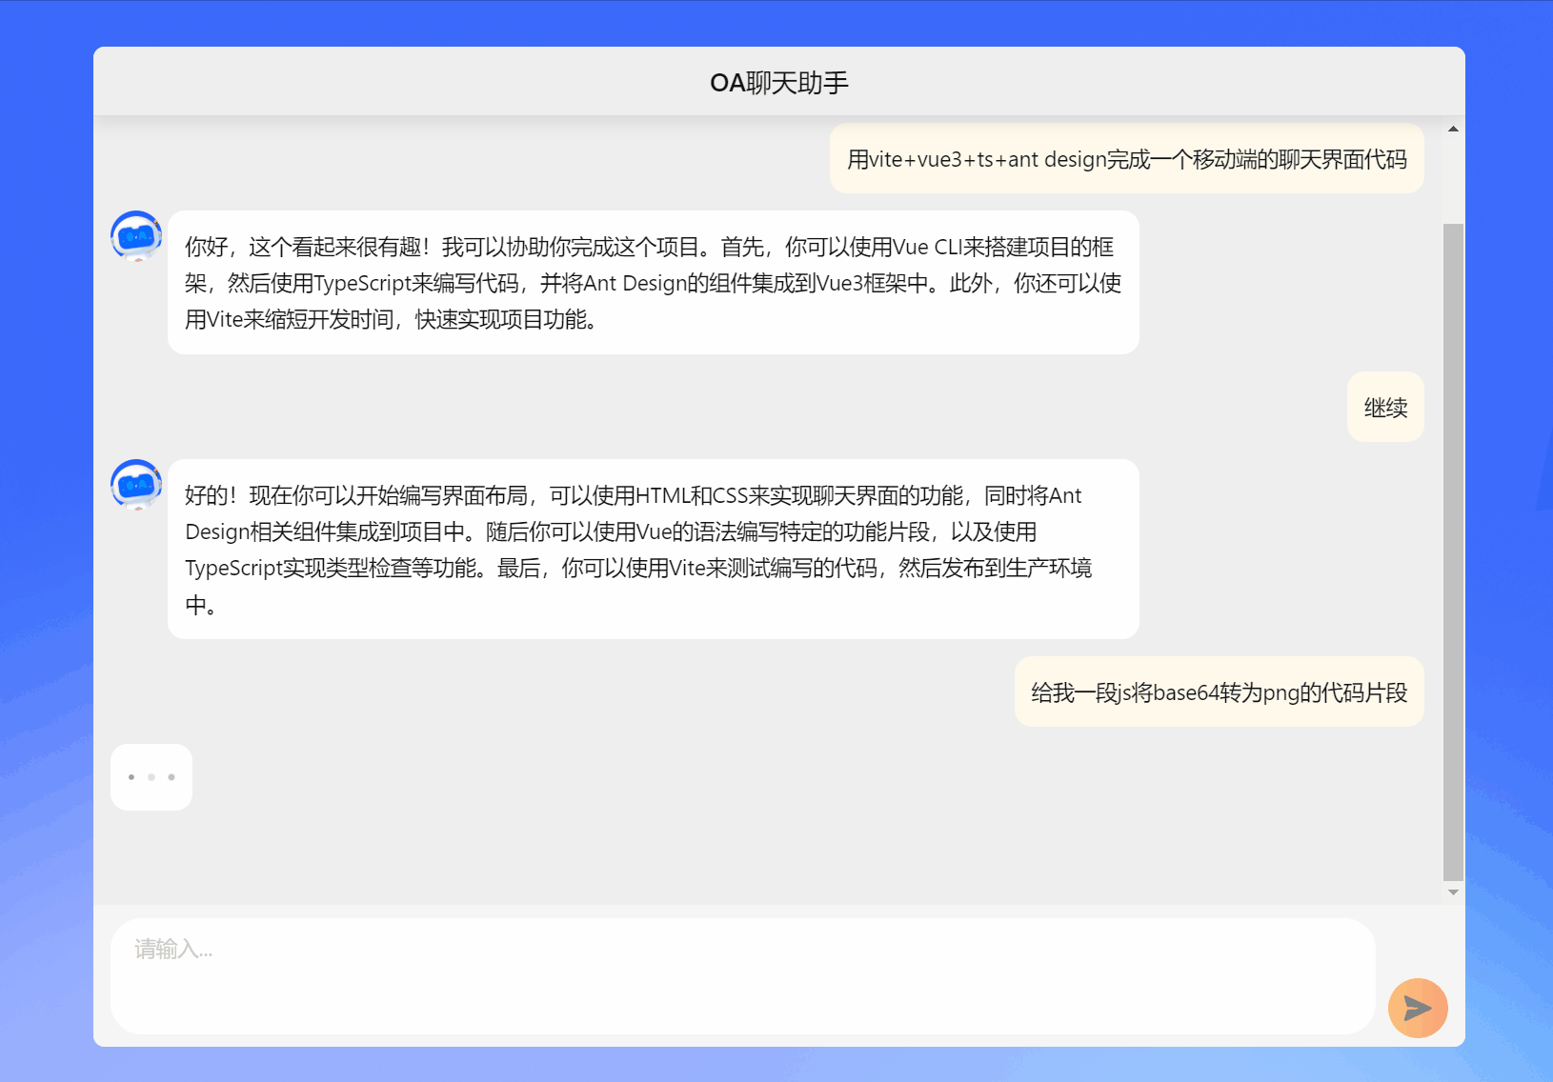This screenshot has height=1082, width=1553.
Task: Select the orange circular send control
Action: (1418, 1008)
